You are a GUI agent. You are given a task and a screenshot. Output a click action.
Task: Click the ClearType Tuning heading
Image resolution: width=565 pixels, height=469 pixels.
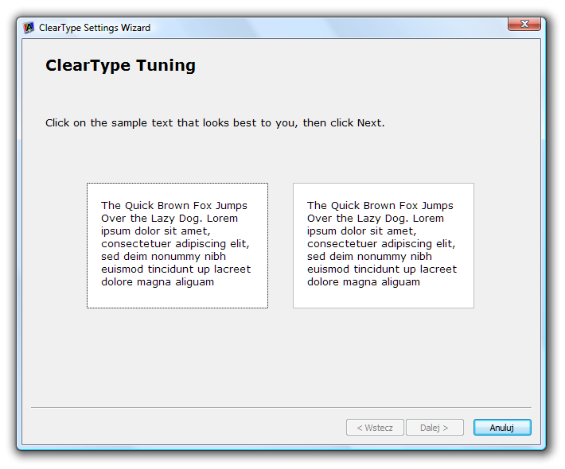[x=120, y=66]
